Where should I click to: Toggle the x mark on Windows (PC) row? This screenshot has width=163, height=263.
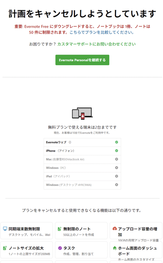(x=117, y=168)
